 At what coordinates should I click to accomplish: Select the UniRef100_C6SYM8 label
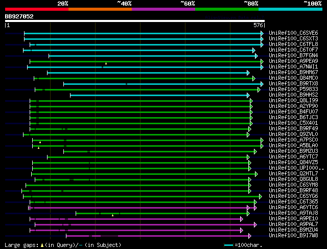[293, 185]
